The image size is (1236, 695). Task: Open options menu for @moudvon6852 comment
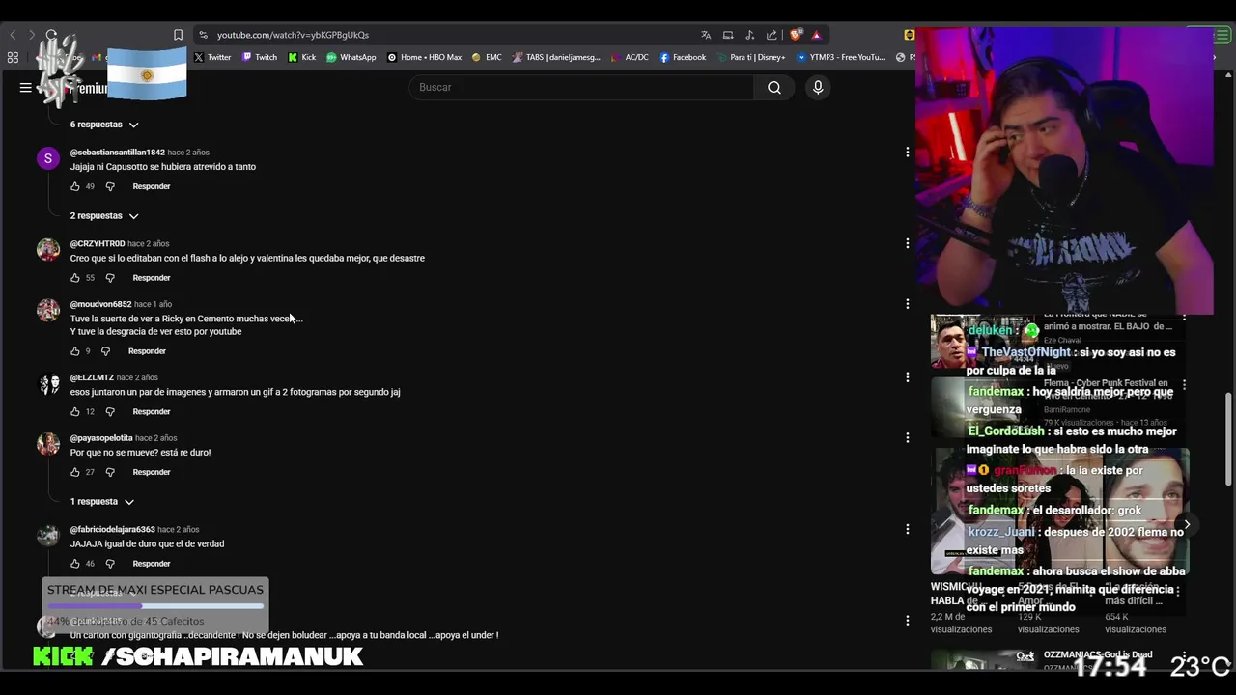click(907, 304)
